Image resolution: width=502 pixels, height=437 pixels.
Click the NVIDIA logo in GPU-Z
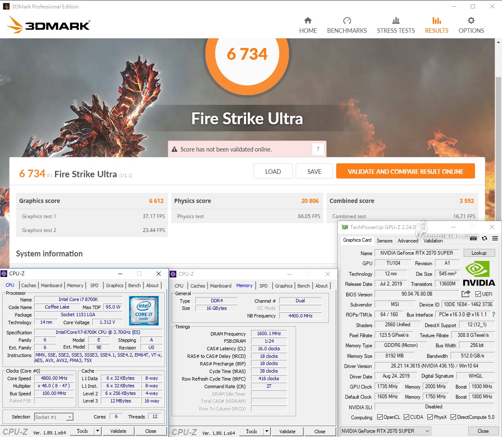[x=479, y=274]
